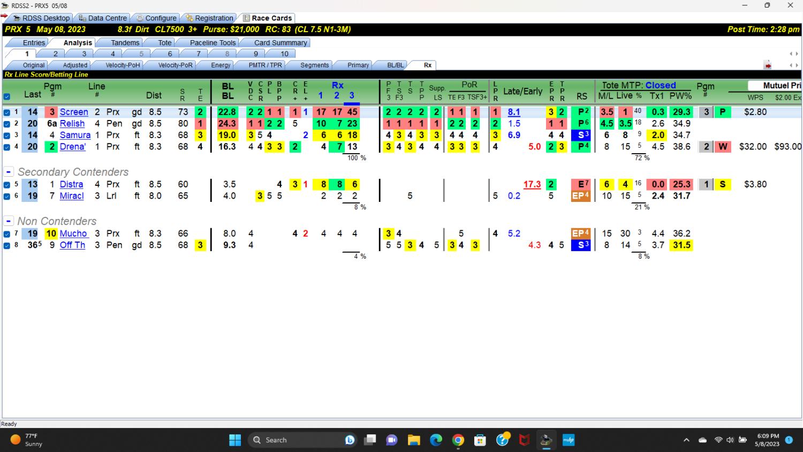Switch to the Data Centre tab
Screen dimensions: 803x452
pyautogui.click(x=102, y=18)
